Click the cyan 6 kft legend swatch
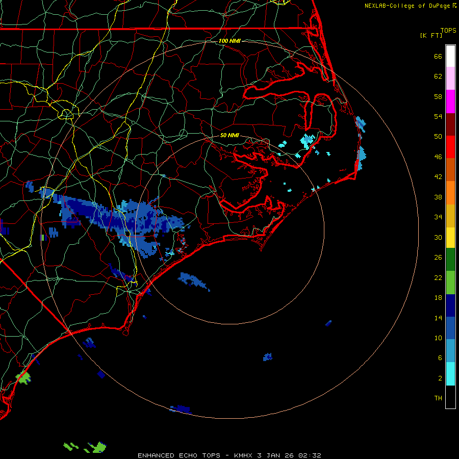The image size is (459, 459). click(x=450, y=374)
